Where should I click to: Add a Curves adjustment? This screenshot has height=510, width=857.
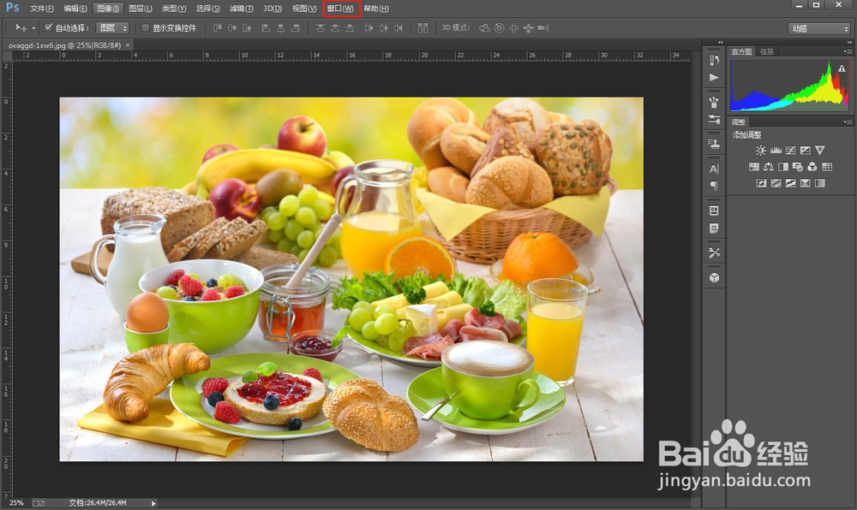coord(791,150)
